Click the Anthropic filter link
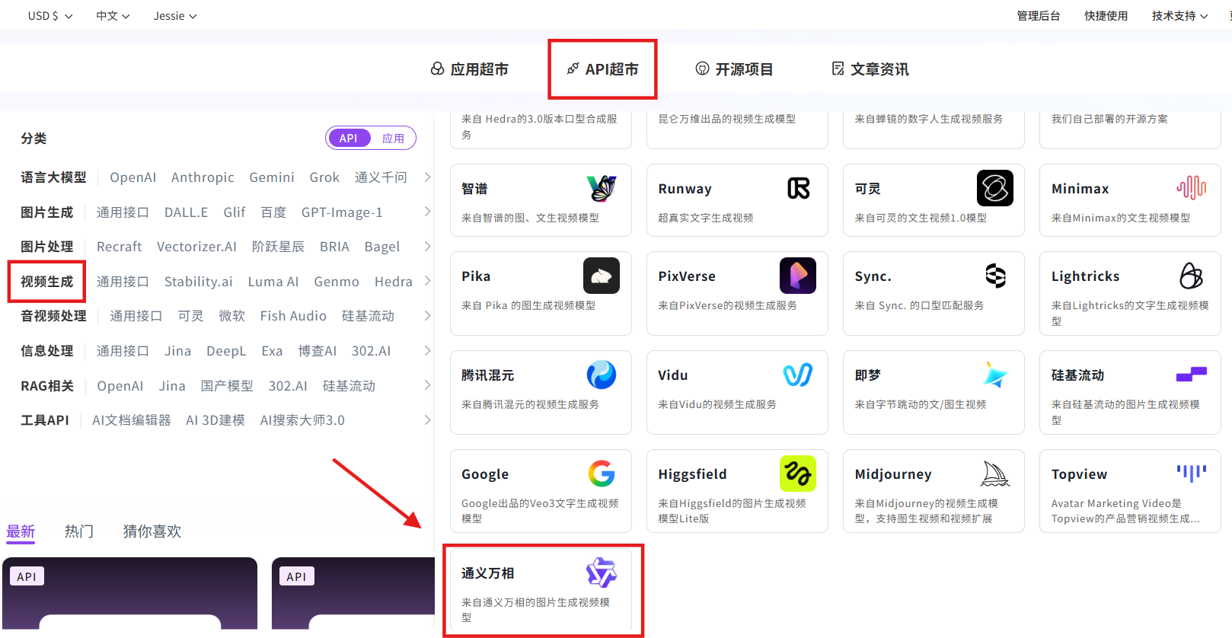This screenshot has height=638, width=1232. [x=203, y=177]
